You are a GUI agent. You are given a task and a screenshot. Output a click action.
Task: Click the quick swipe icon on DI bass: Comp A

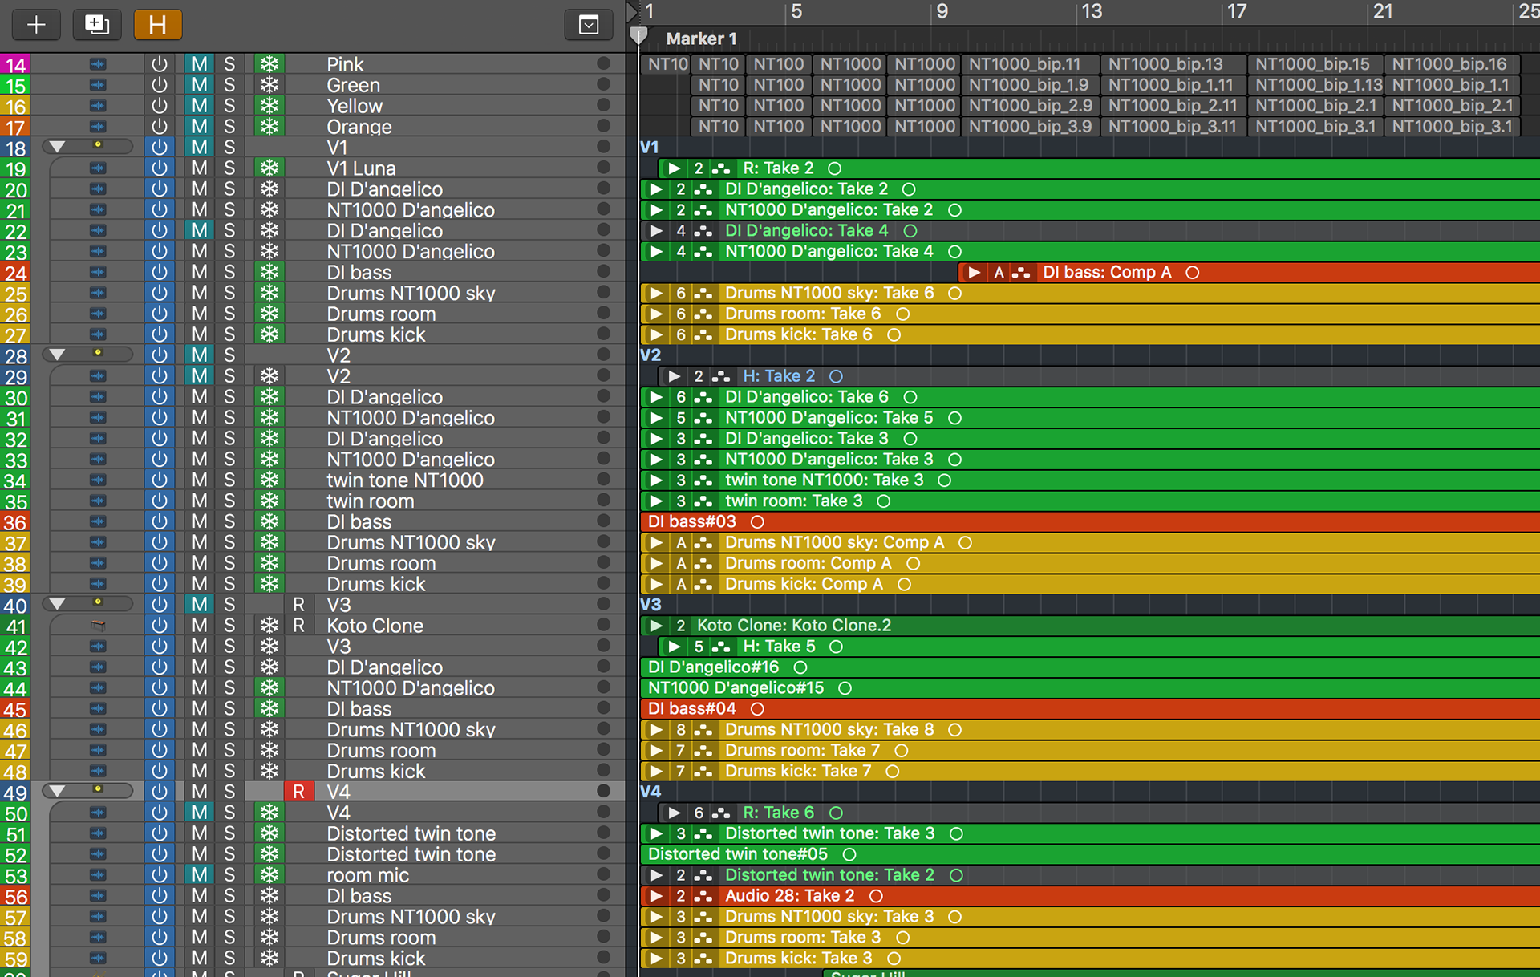1021,273
